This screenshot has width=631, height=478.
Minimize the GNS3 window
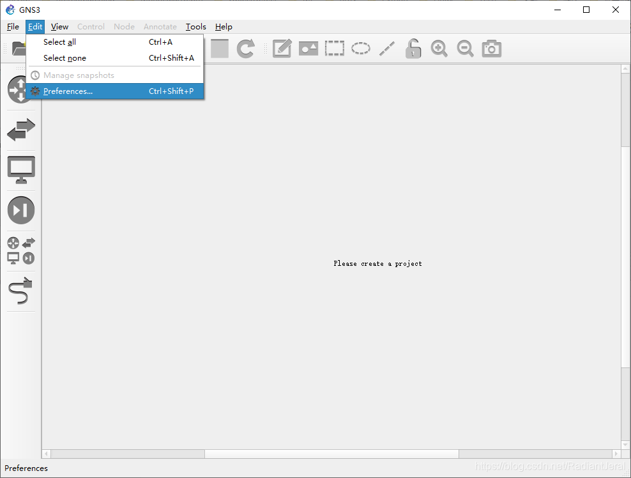[x=558, y=10]
